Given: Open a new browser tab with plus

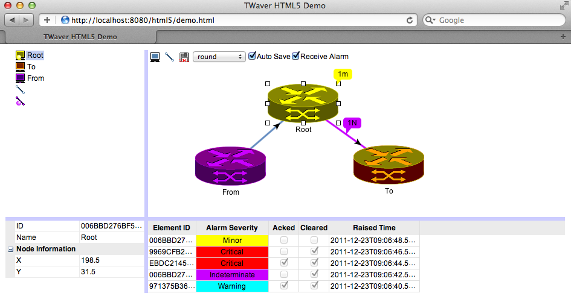Looking at the screenshot, I should tap(563, 37).
